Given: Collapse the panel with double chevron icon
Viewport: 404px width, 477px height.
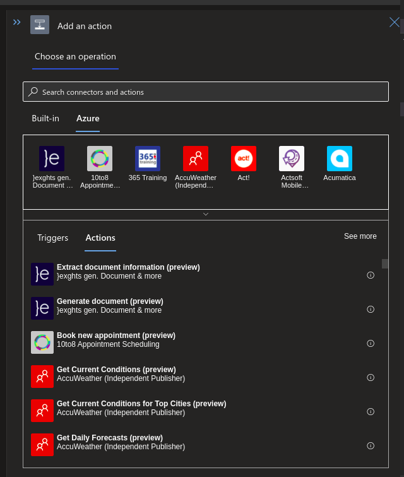Looking at the screenshot, I should pyautogui.click(x=16, y=22).
